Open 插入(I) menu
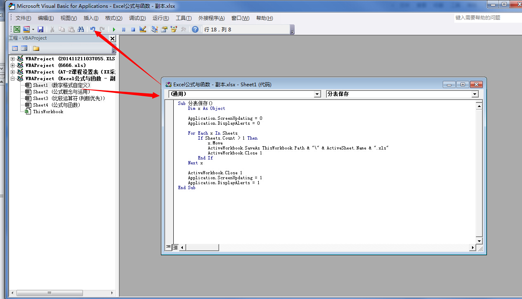 pyautogui.click(x=91, y=18)
